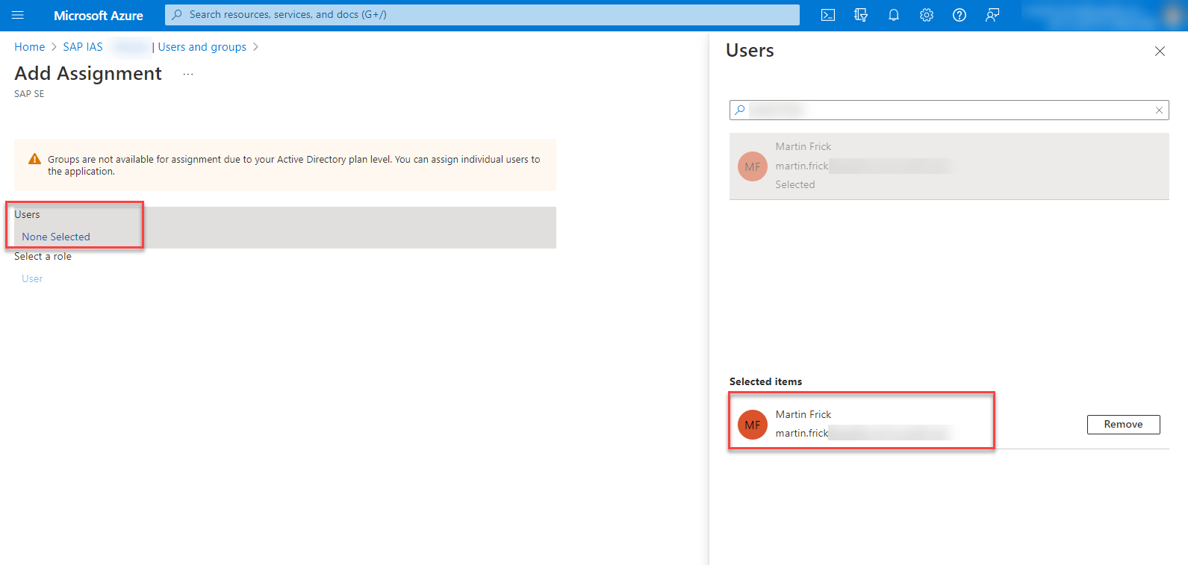Focus the Users panel search field
The image size is (1188, 565).
tap(949, 110)
